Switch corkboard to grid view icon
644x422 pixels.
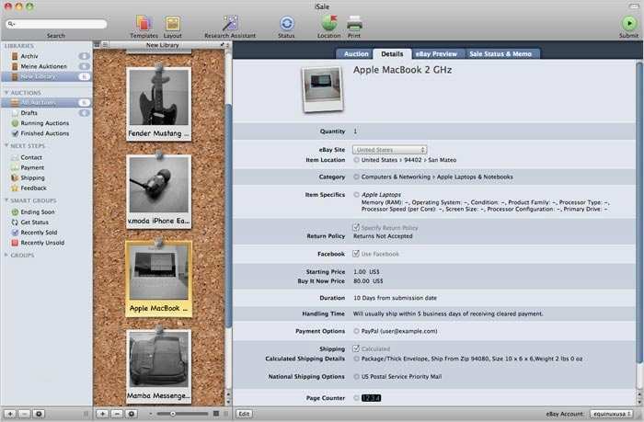pos(97,45)
